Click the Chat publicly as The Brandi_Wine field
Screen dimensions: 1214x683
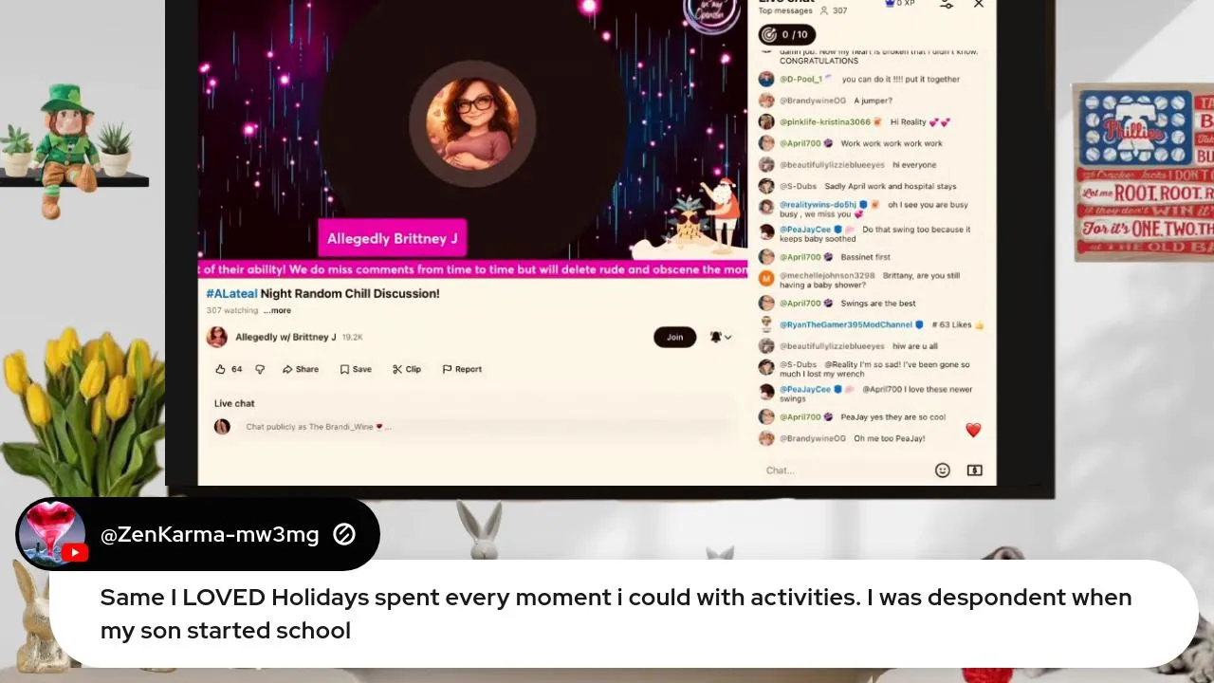coord(474,427)
